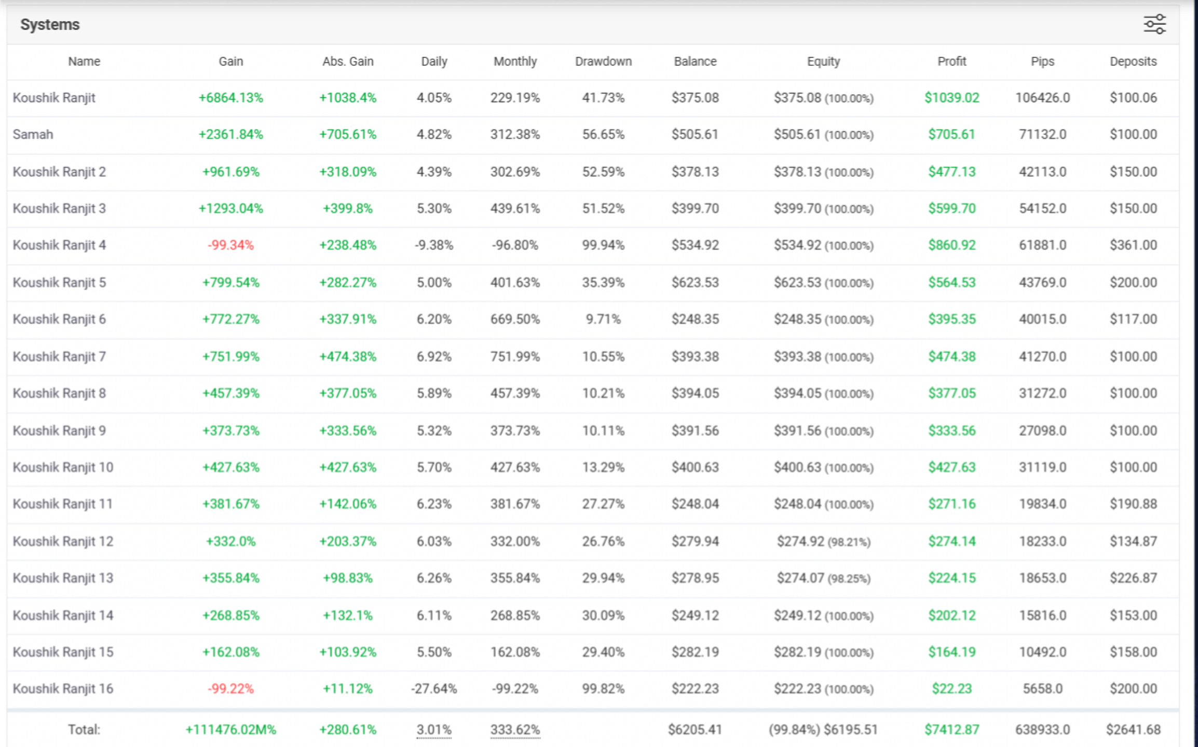1198x747 pixels.
Task: Click the 9.71% drawdown value
Action: coord(603,319)
